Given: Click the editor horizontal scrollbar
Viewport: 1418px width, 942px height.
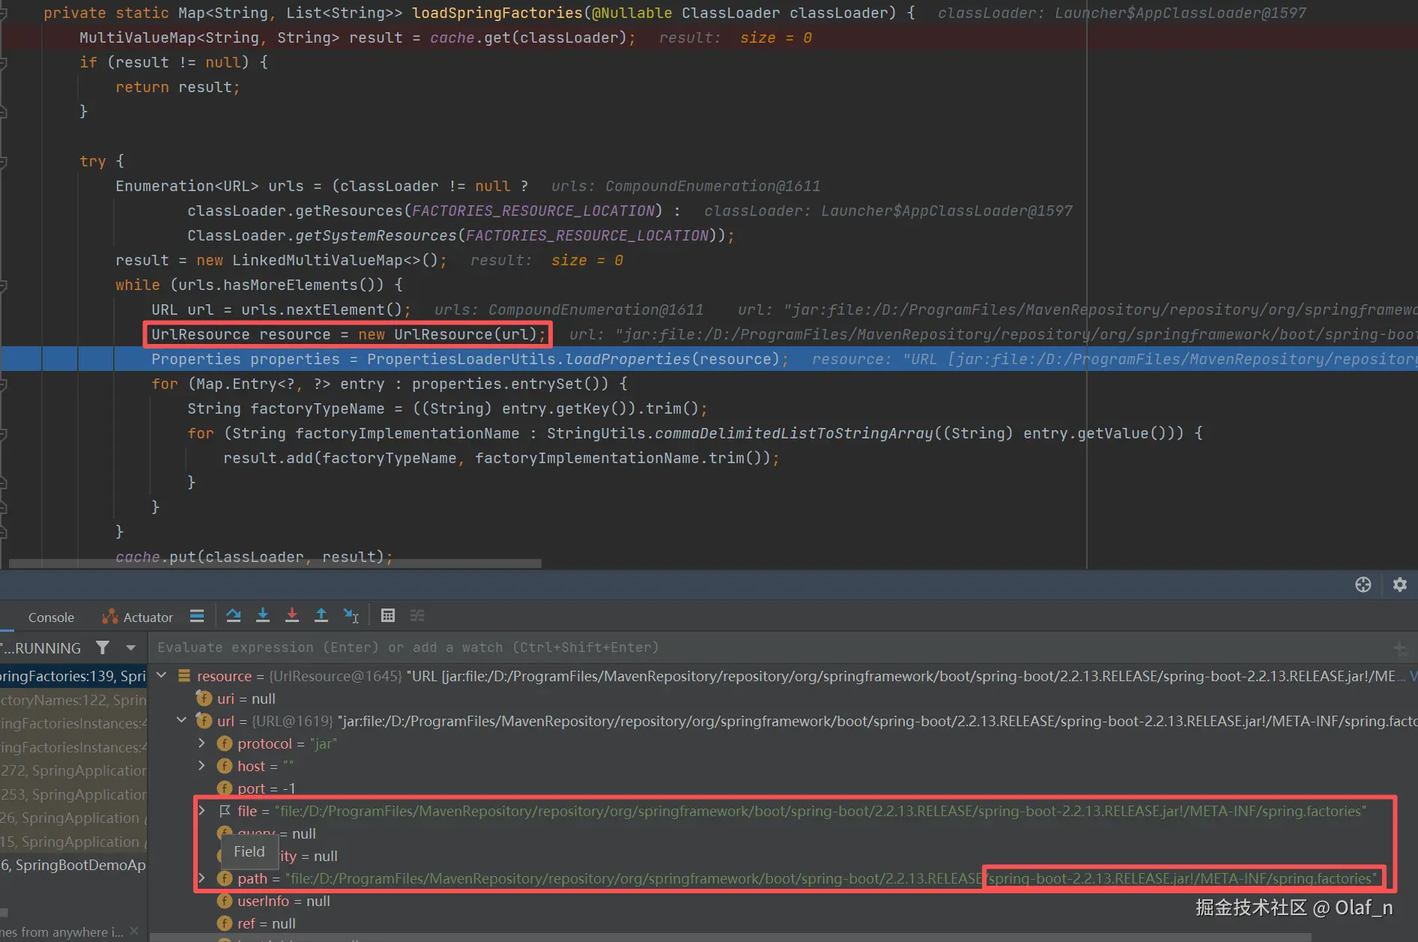Looking at the screenshot, I should point(274,563).
